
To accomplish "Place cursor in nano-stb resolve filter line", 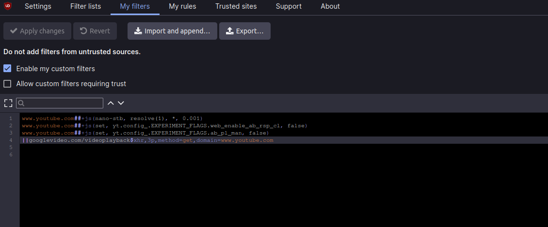I will [x=112, y=119].
